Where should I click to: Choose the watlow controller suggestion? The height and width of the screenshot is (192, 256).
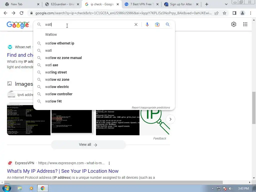pos(104,94)
